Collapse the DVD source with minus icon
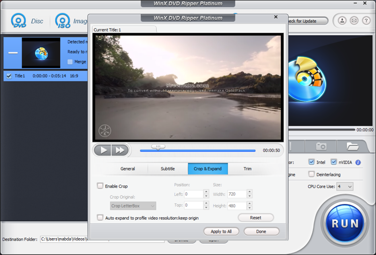This screenshot has height=255, width=376. [x=13, y=52]
